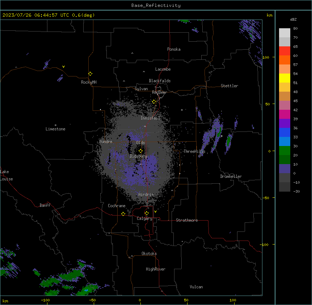312x305 pixels.
Task: Click the red 65 dBZ legend swatch
Action: (x=284, y=51)
